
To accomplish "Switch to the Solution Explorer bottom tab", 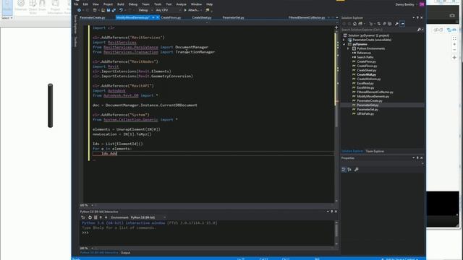I will pos(352,152).
